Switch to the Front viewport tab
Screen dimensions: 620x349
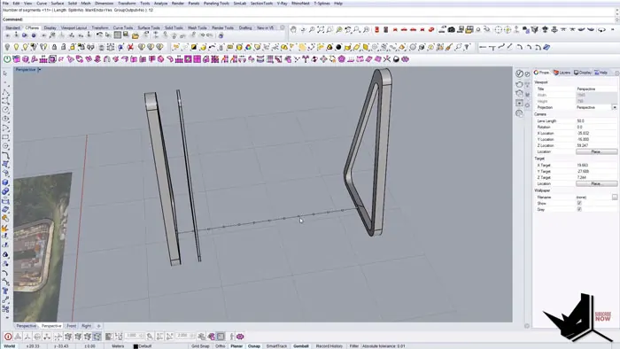click(x=71, y=326)
